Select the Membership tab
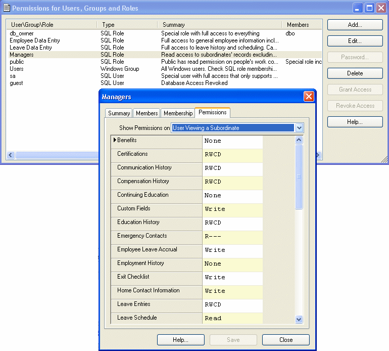The image size is (389, 351). pos(178,113)
